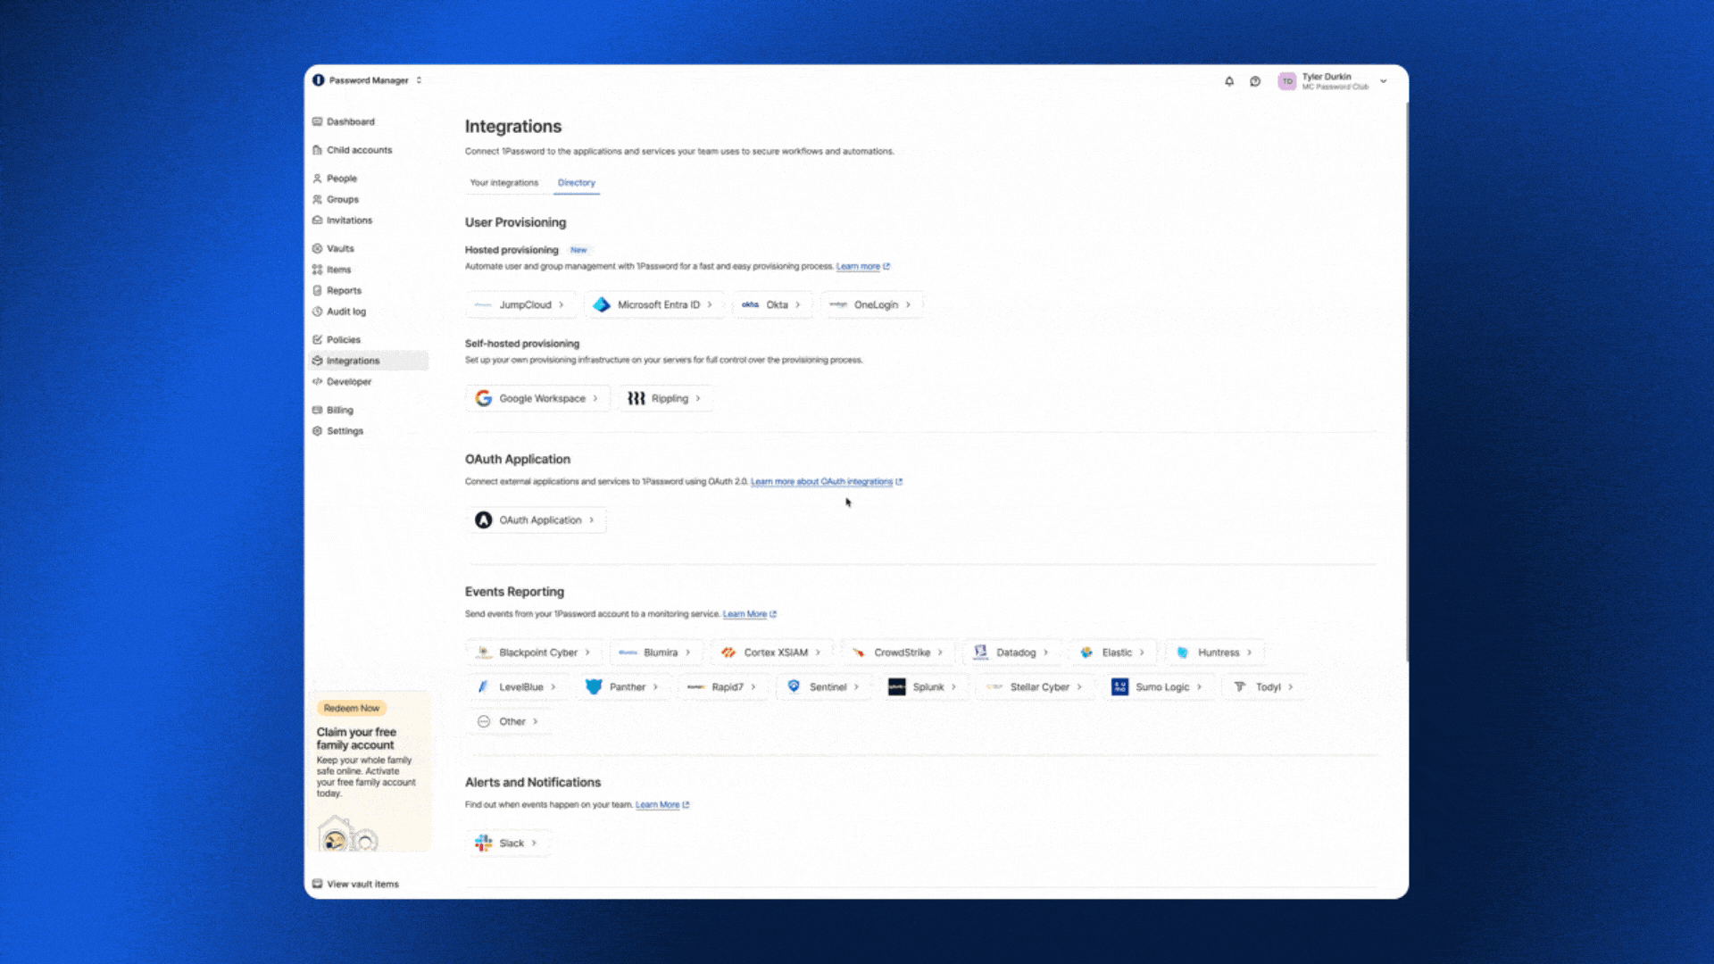This screenshot has height=964, width=1714.
Task: Click the LevelBlue logo icon
Action: tap(484, 686)
